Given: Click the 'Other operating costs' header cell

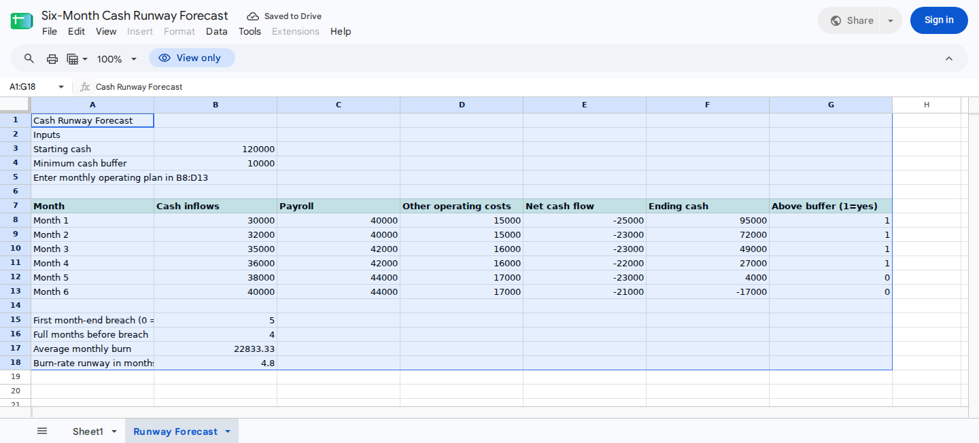Looking at the screenshot, I should [x=462, y=206].
